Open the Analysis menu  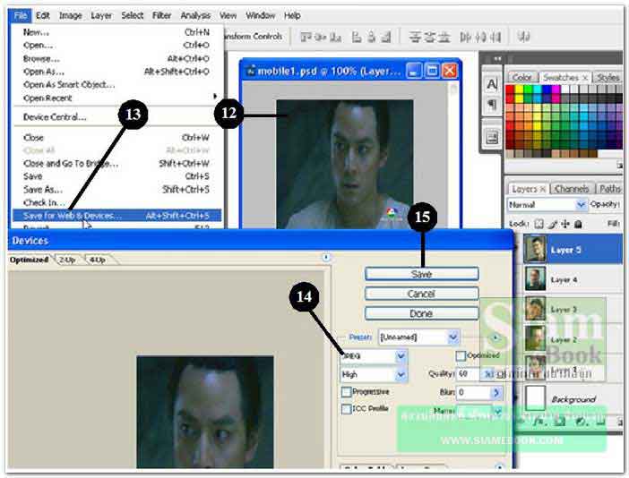tap(195, 15)
